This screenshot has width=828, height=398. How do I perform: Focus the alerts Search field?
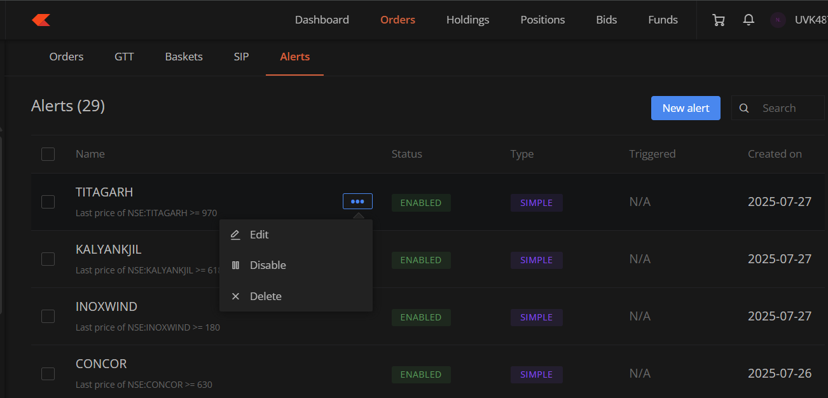[x=789, y=108]
